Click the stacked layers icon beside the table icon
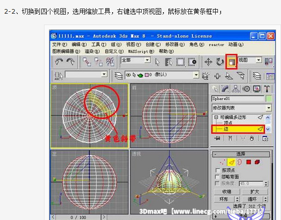 [257, 76]
